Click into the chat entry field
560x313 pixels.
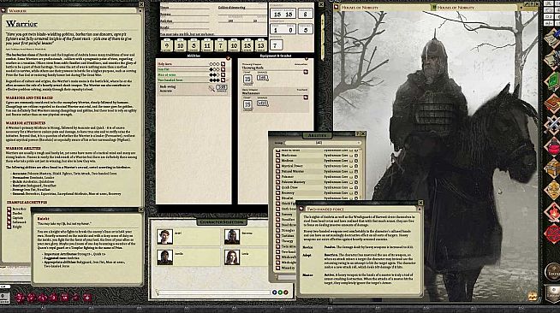coord(215,292)
